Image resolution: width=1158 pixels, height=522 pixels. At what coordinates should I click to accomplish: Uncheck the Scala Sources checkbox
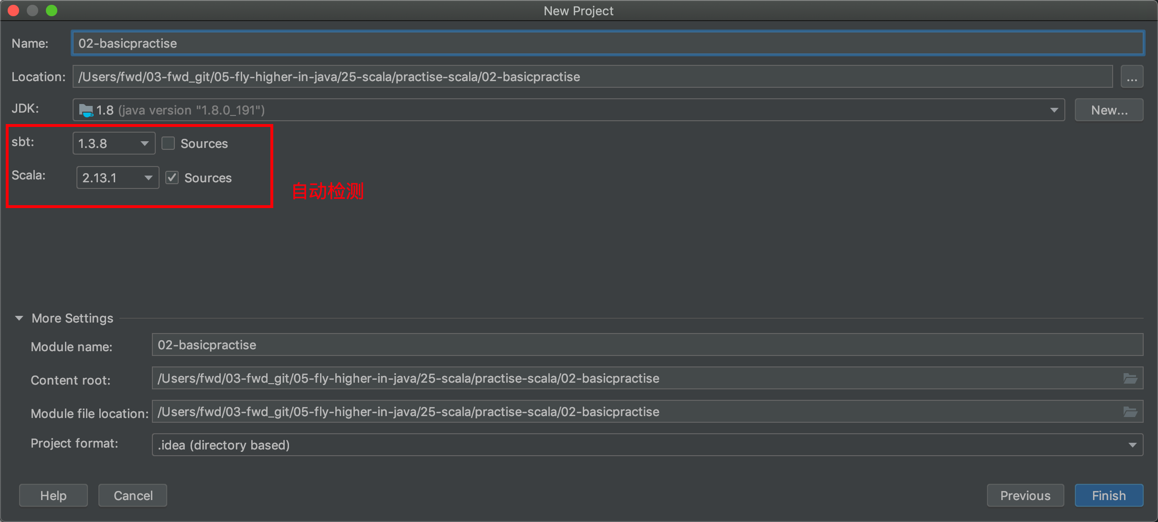(x=172, y=177)
